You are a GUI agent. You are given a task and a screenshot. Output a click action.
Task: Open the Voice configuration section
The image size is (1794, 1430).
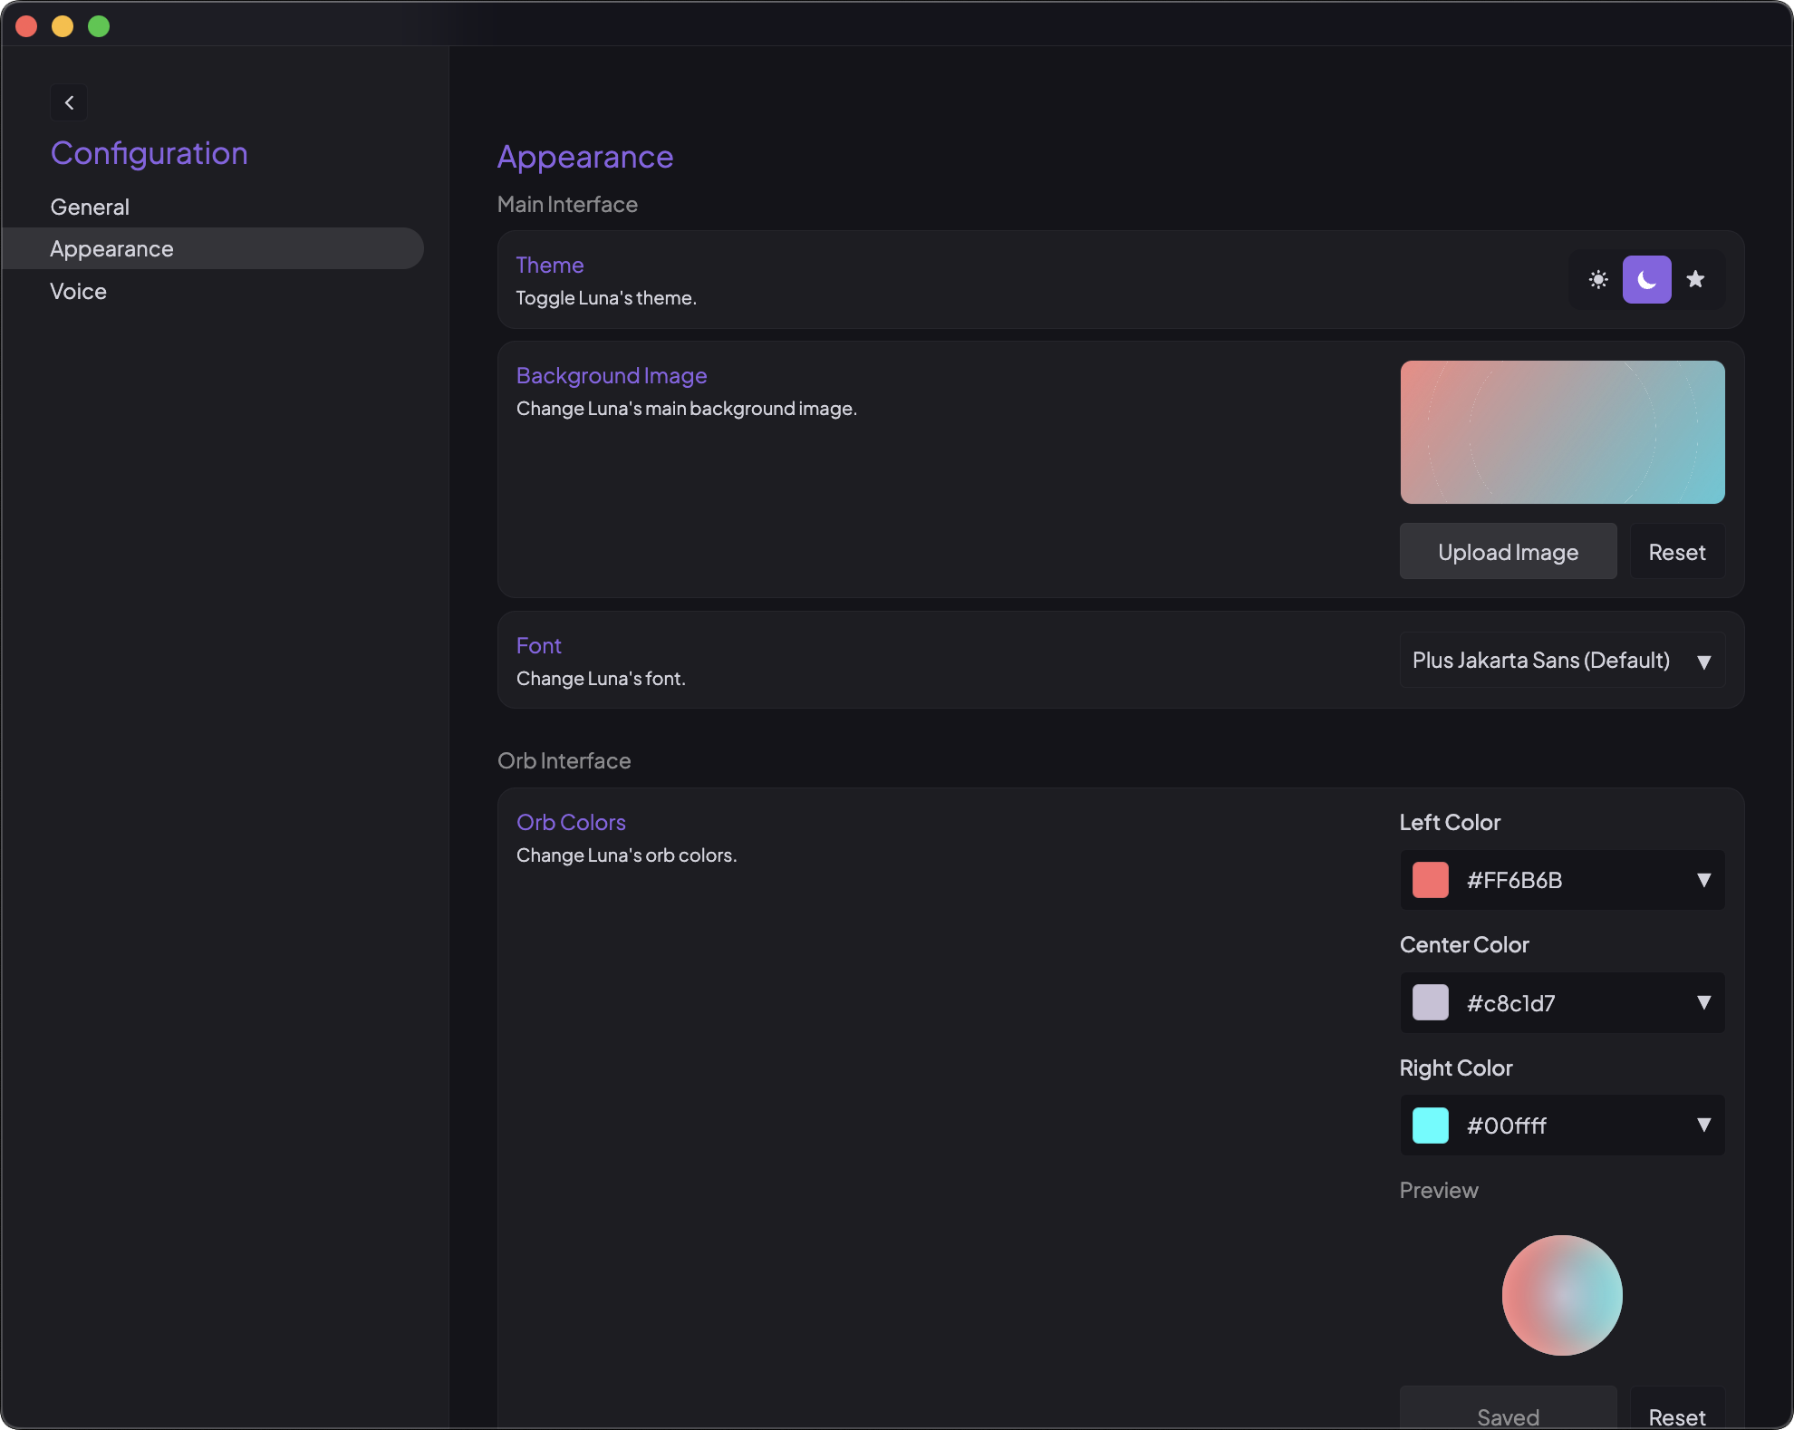coord(78,291)
